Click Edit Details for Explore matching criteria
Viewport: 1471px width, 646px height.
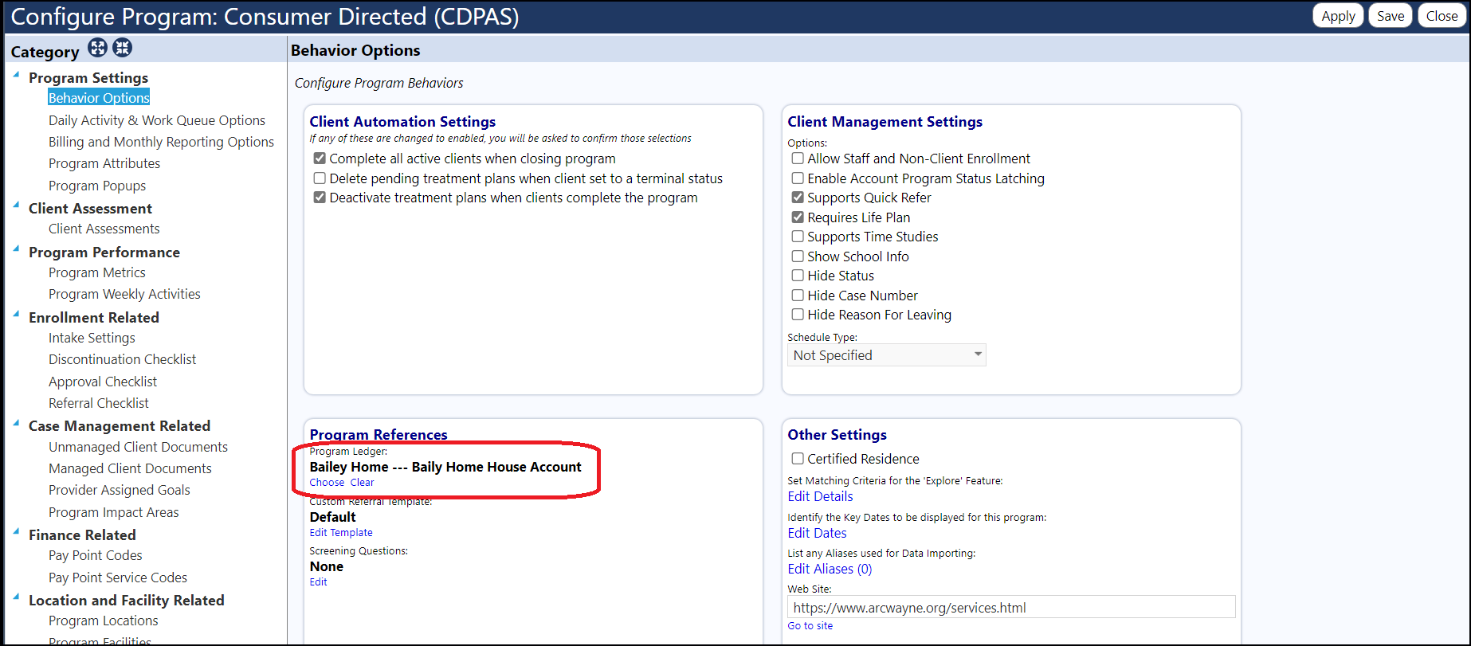click(x=820, y=496)
